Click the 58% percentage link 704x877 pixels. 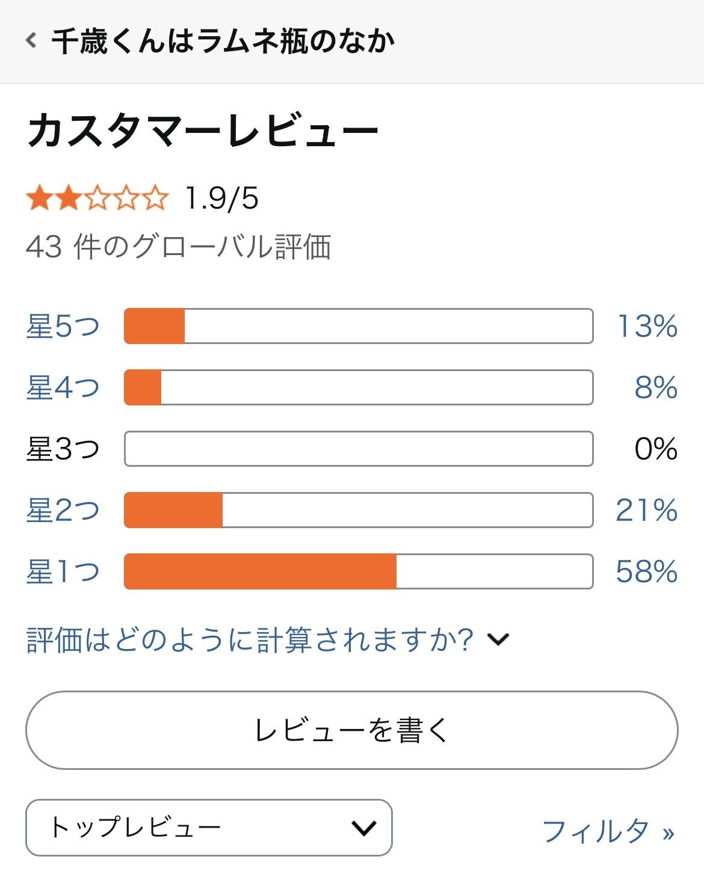647,571
